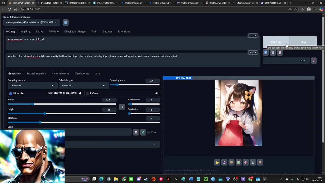Clear selected style with X icon
The image size is (325, 183).
click(x=302, y=60)
